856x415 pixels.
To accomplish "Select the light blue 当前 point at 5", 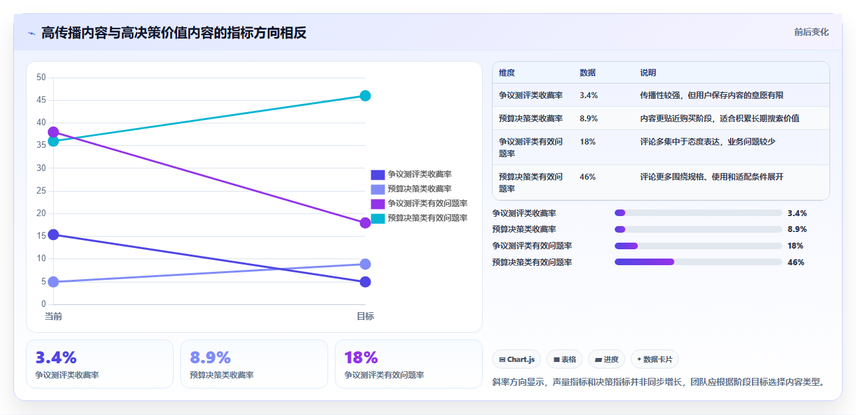I will tap(54, 282).
